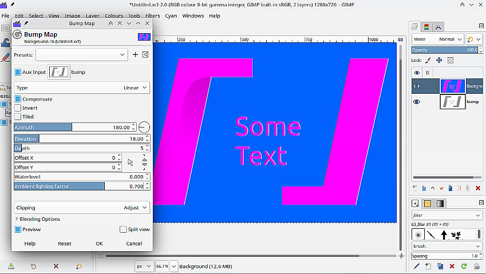Lock position and size of layer

pos(439,61)
